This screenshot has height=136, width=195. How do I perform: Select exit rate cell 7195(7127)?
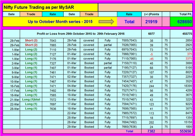[129, 68]
